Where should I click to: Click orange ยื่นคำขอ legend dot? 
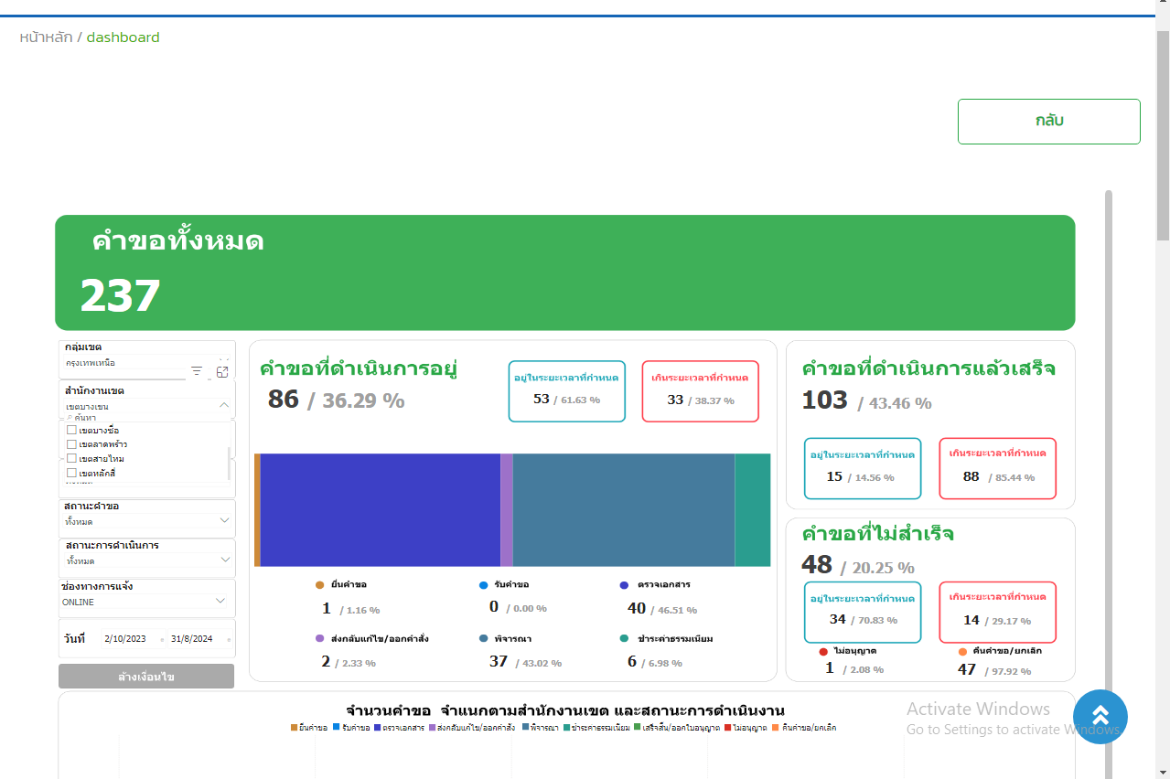[319, 585]
